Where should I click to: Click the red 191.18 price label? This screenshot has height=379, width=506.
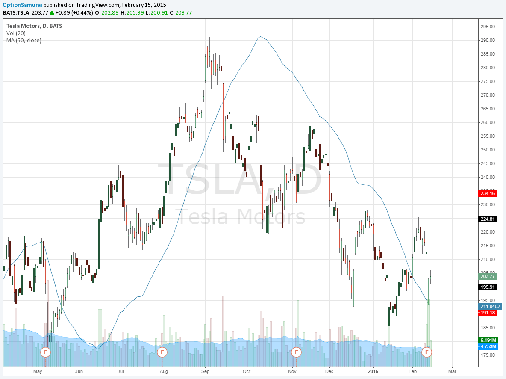point(488,313)
